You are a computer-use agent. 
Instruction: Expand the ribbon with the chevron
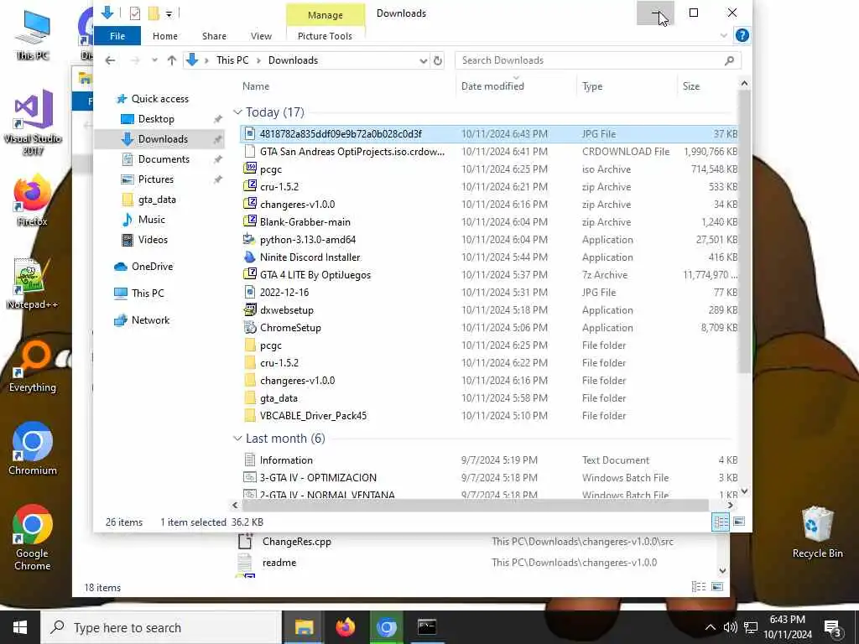[x=724, y=35]
